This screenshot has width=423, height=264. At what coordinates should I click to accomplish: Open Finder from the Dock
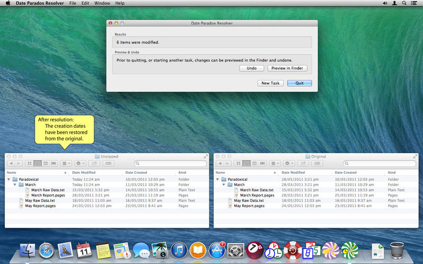pyautogui.click(x=27, y=250)
